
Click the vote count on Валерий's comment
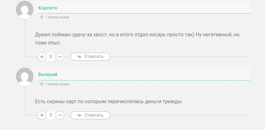click(x=51, y=115)
